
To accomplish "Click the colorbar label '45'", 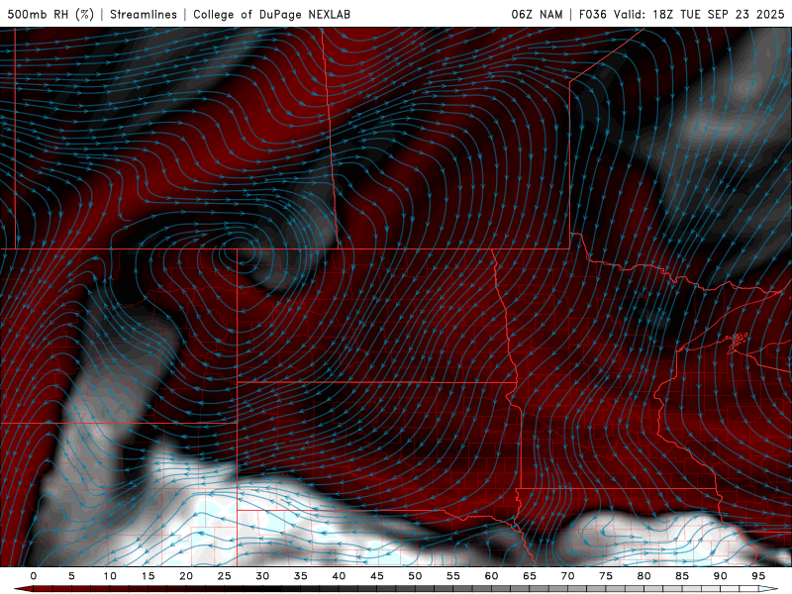I will 377,576.
